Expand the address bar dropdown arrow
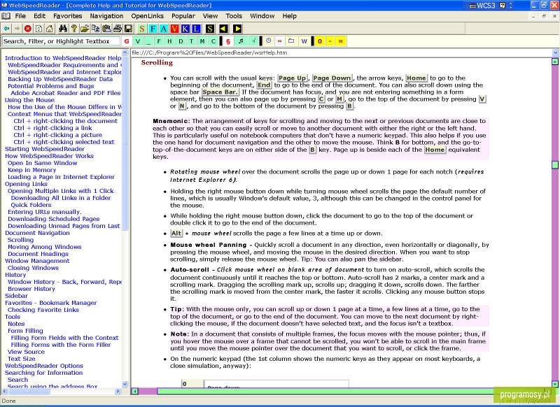560x407 pixels. pos(555,52)
